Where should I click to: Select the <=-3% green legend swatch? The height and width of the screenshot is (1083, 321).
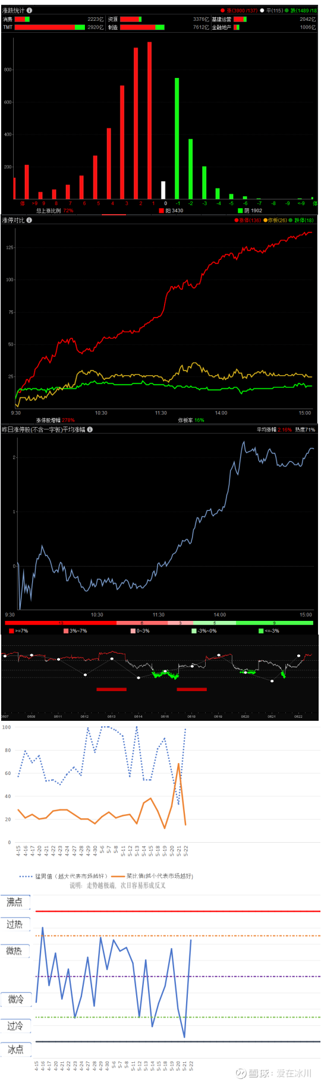(261, 631)
